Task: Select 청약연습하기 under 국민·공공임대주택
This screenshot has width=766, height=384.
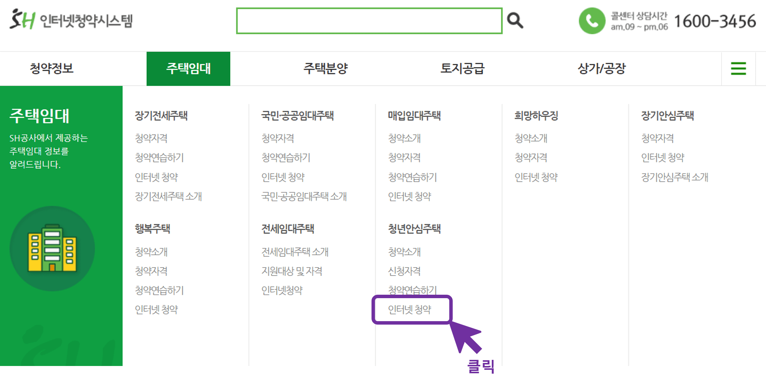Action: point(286,158)
